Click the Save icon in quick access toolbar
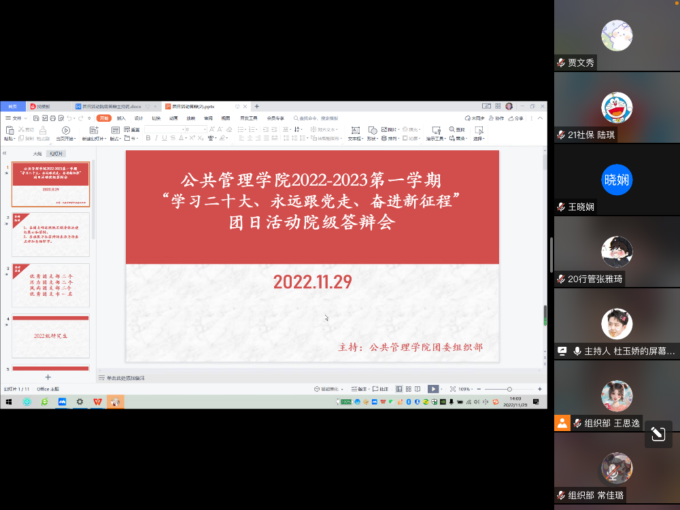 point(36,118)
